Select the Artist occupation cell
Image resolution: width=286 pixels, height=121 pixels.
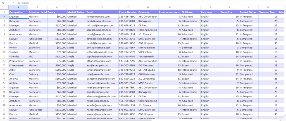coord(18,70)
